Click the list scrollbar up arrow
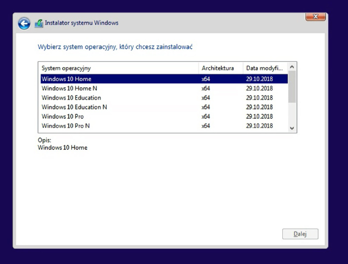348x264 pixels. point(292,67)
